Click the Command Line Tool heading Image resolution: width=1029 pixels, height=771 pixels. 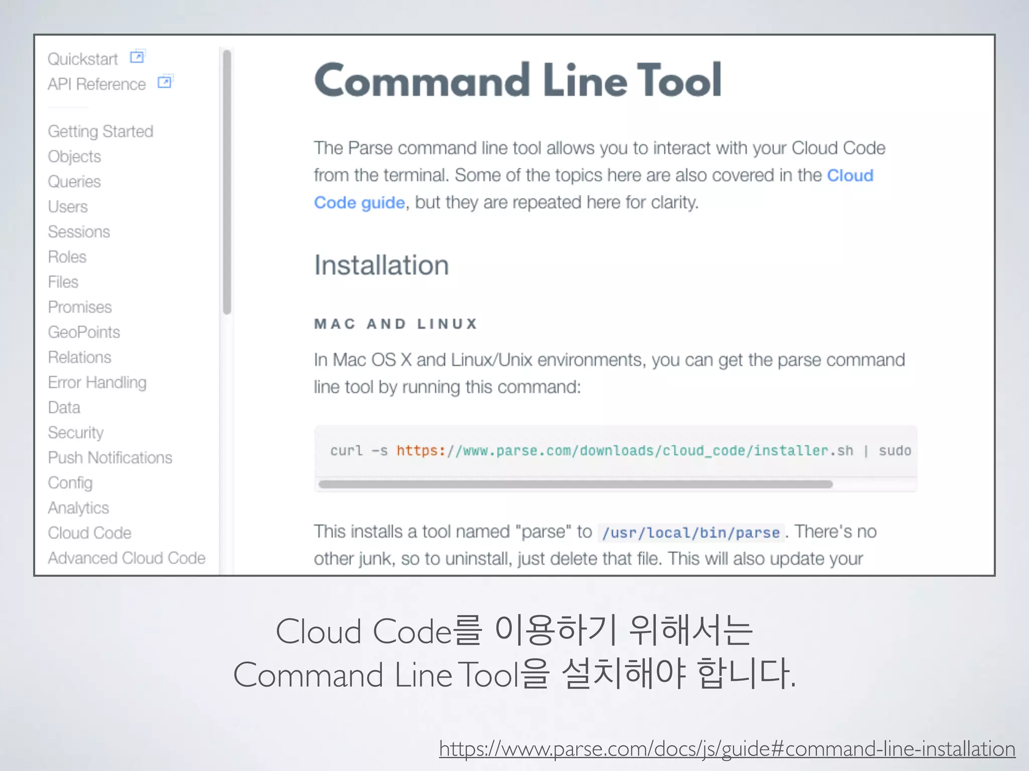click(x=518, y=80)
